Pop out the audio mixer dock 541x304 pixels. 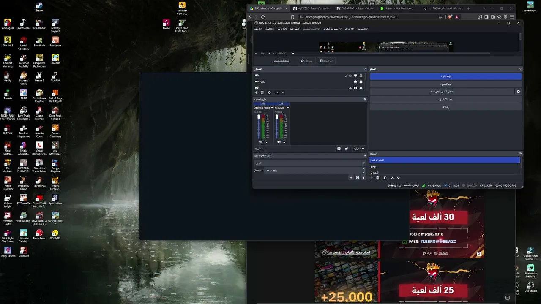365,100
